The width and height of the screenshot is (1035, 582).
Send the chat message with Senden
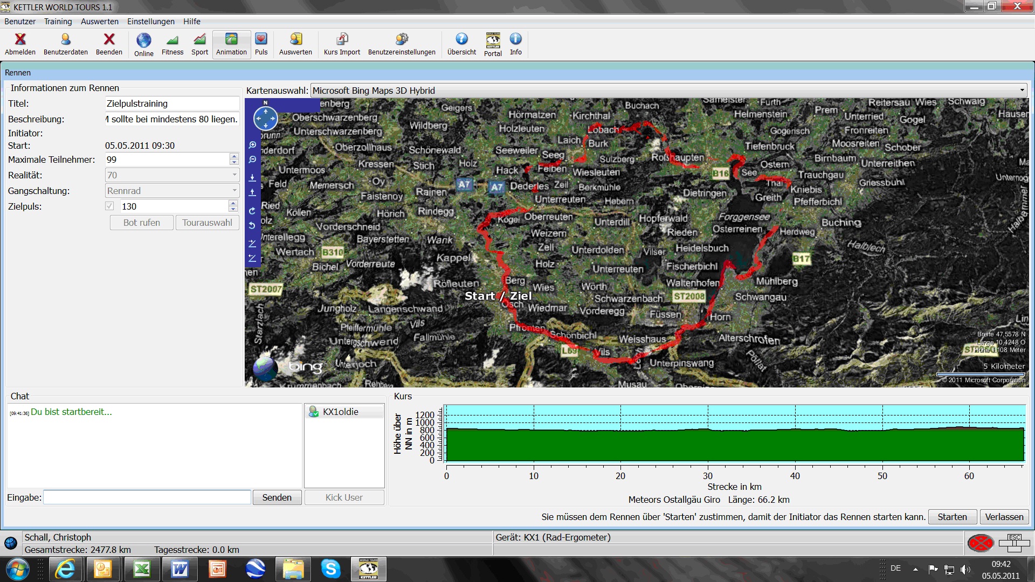pyautogui.click(x=277, y=497)
